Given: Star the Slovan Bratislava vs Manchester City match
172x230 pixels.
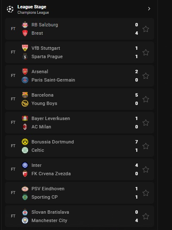Looking at the screenshot, I should 146,216.
